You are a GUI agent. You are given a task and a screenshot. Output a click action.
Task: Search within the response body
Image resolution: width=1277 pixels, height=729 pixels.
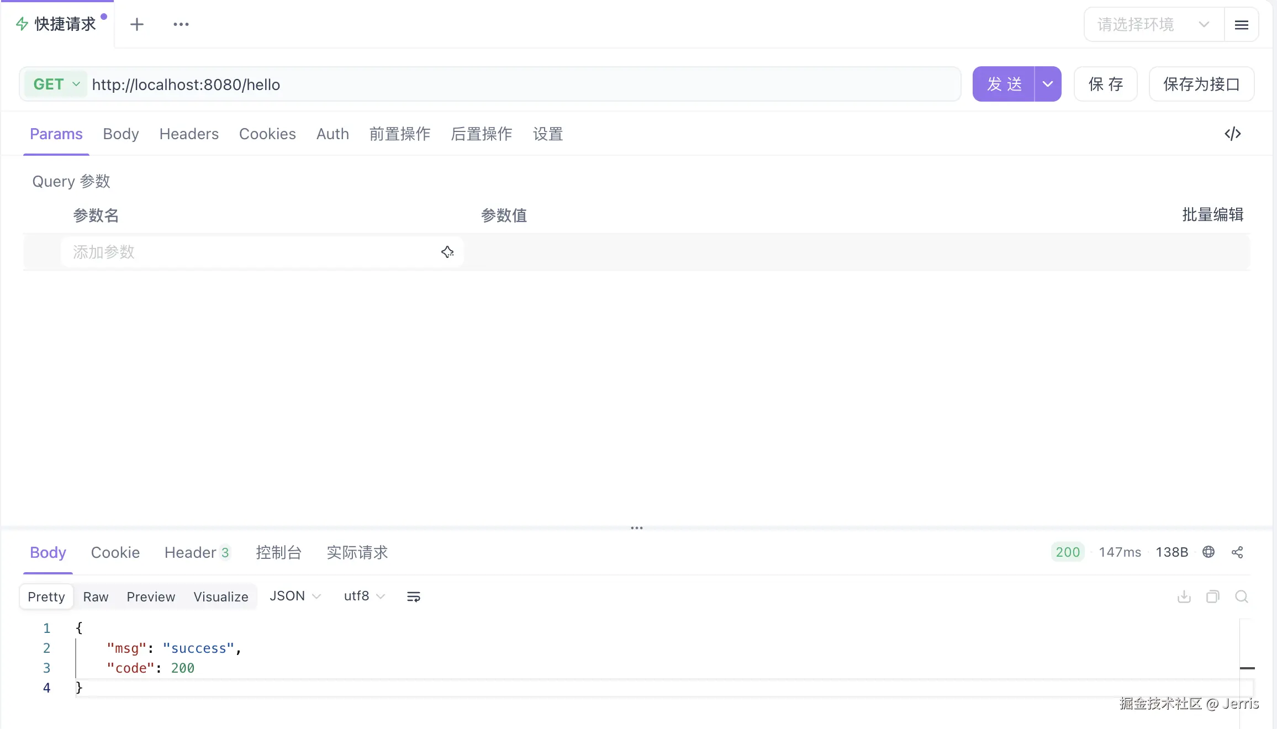1241,596
